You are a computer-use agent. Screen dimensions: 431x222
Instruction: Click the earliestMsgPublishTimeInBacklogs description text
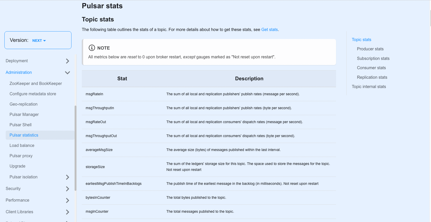point(242,184)
